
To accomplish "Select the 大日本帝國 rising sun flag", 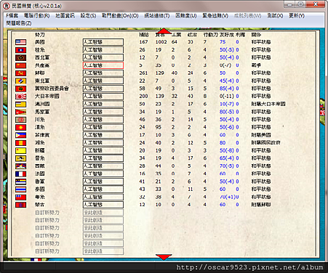I will tap(20, 97).
